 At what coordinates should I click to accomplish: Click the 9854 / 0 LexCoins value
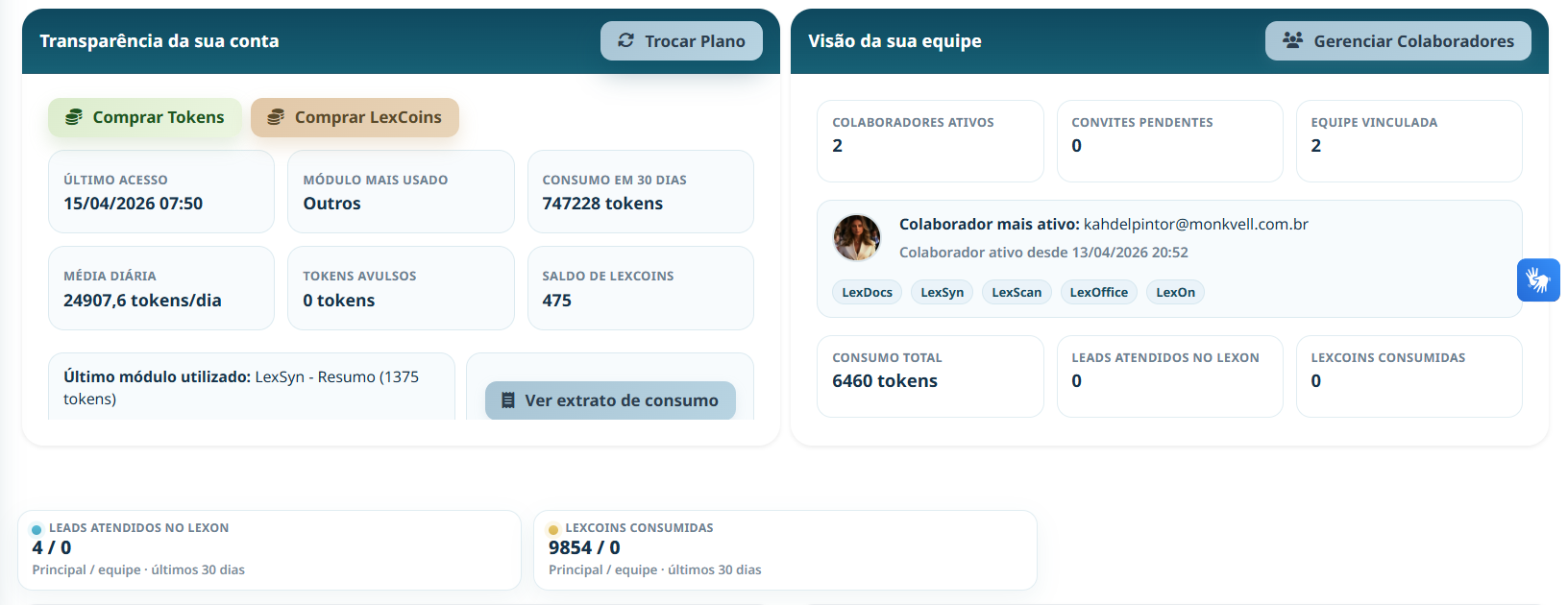pos(584,547)
